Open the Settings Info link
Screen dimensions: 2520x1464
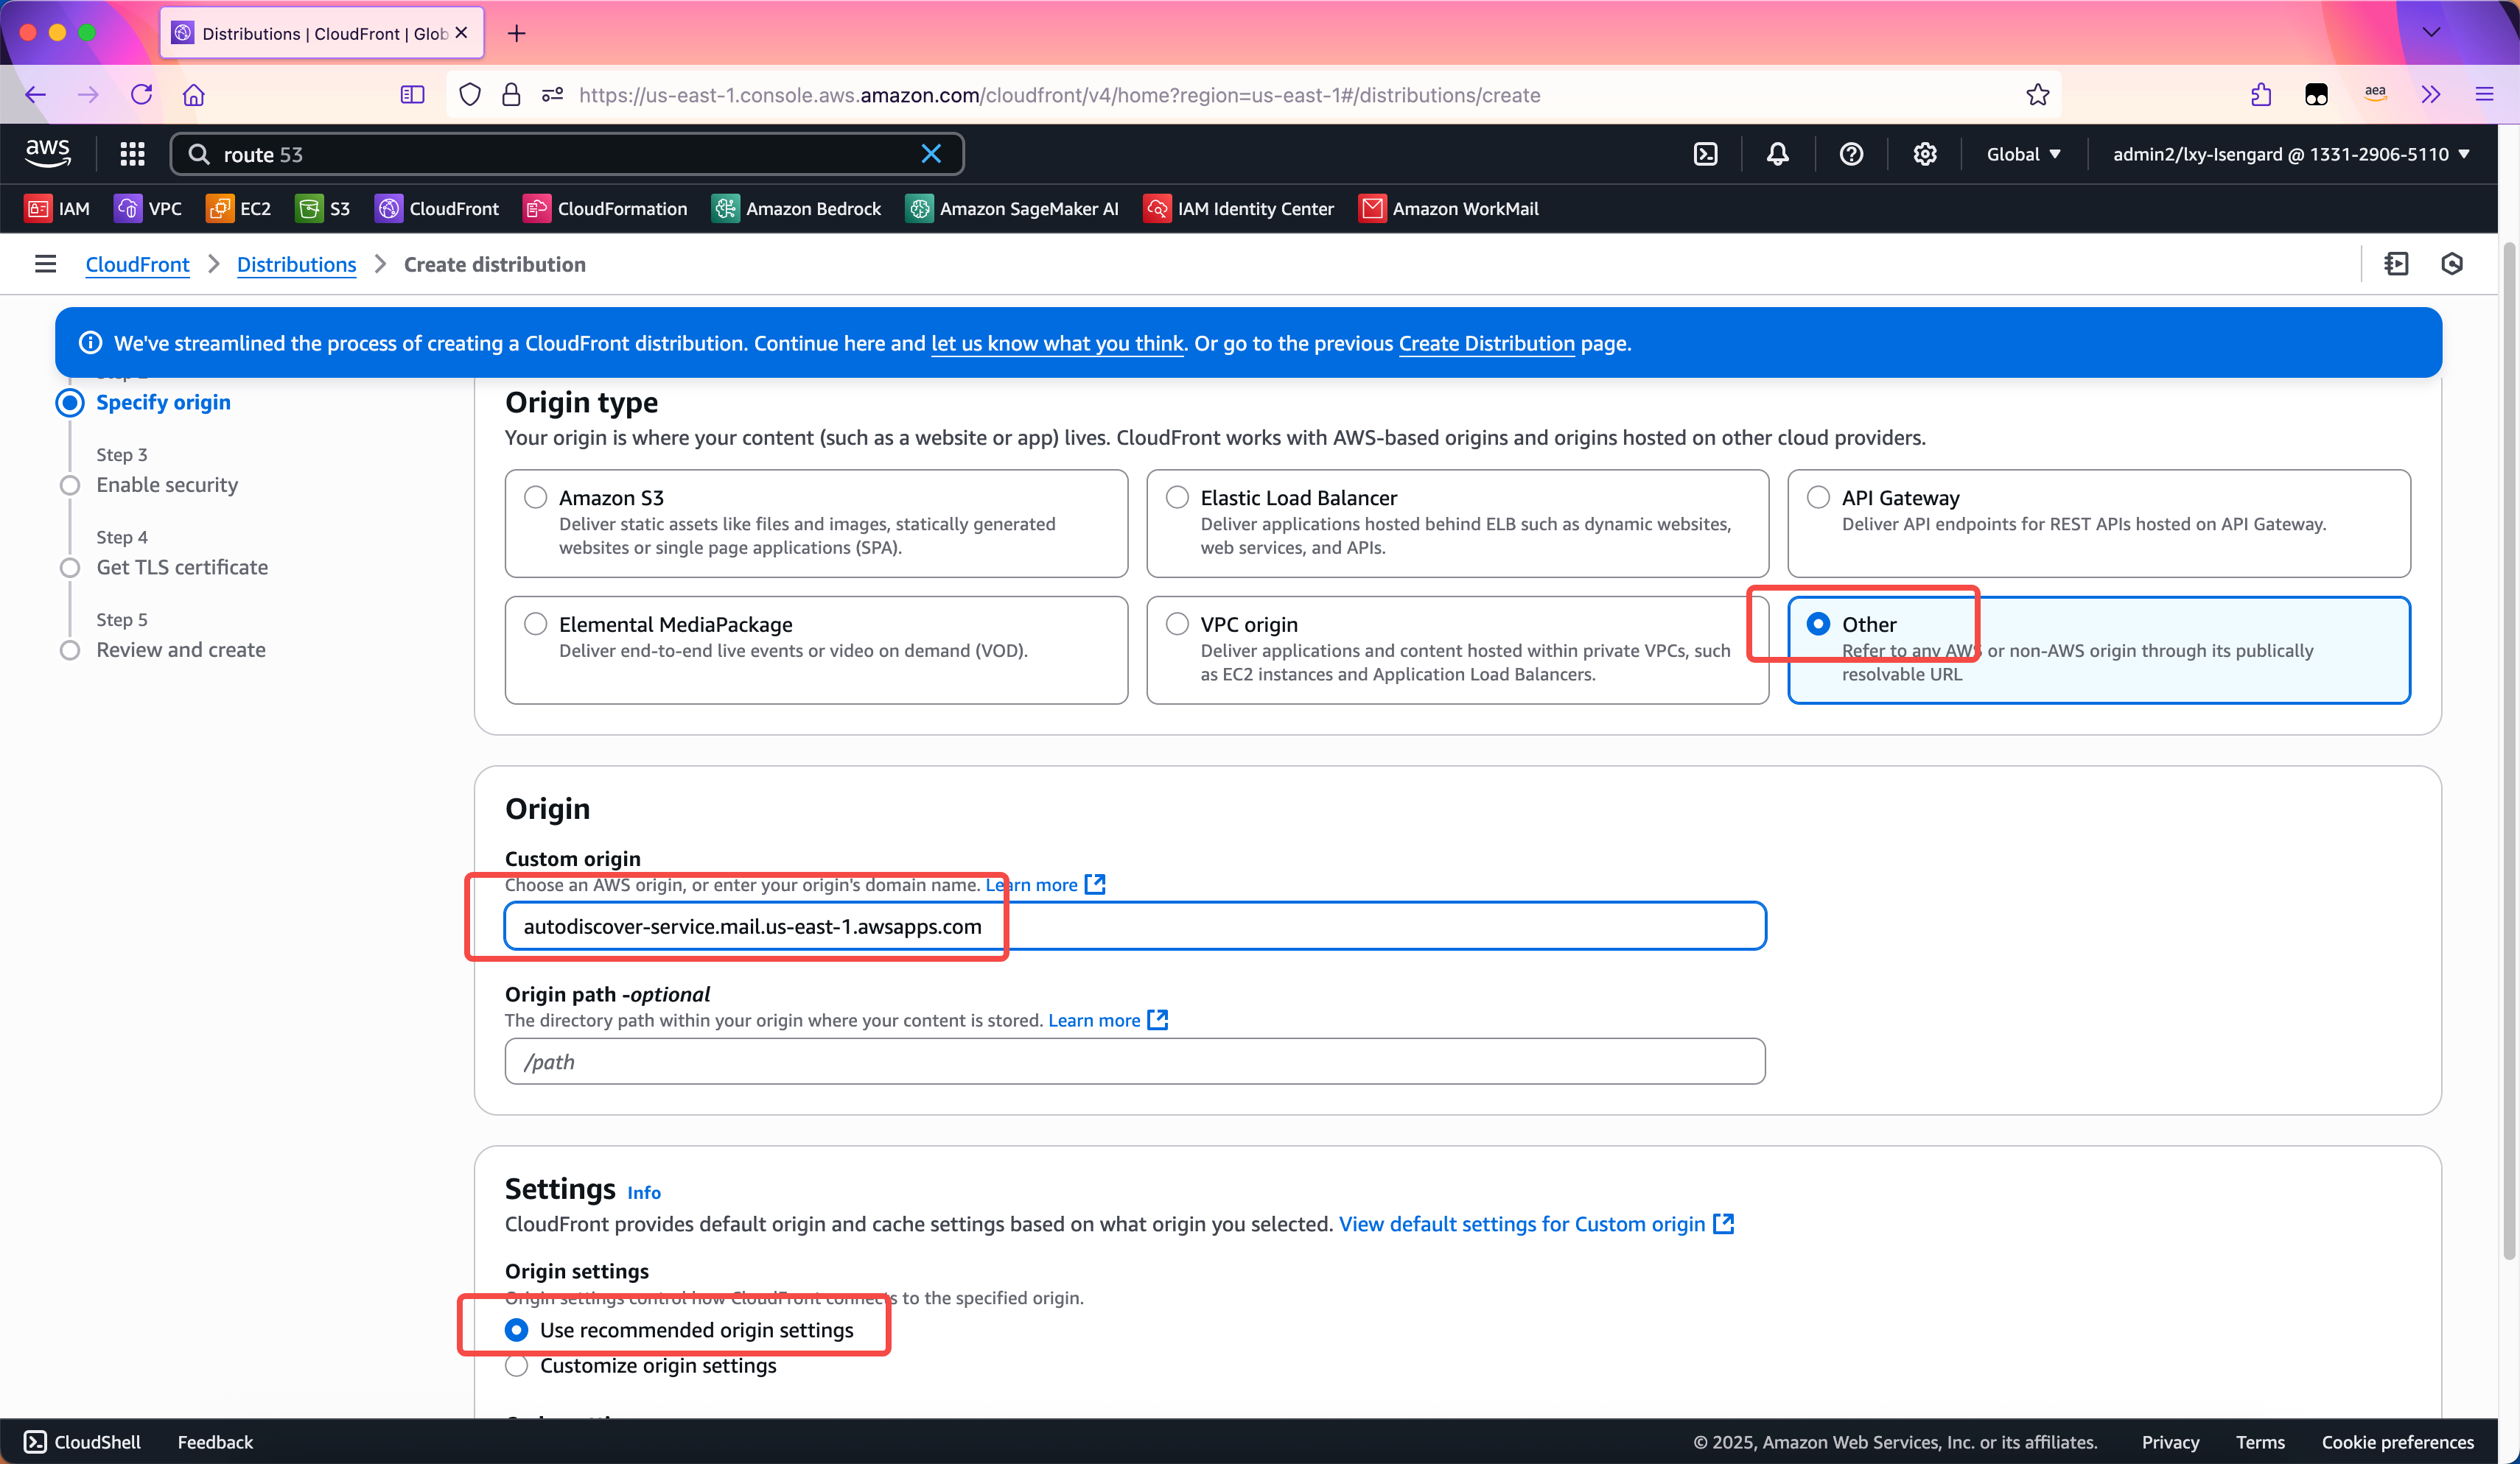point(644,1192)
